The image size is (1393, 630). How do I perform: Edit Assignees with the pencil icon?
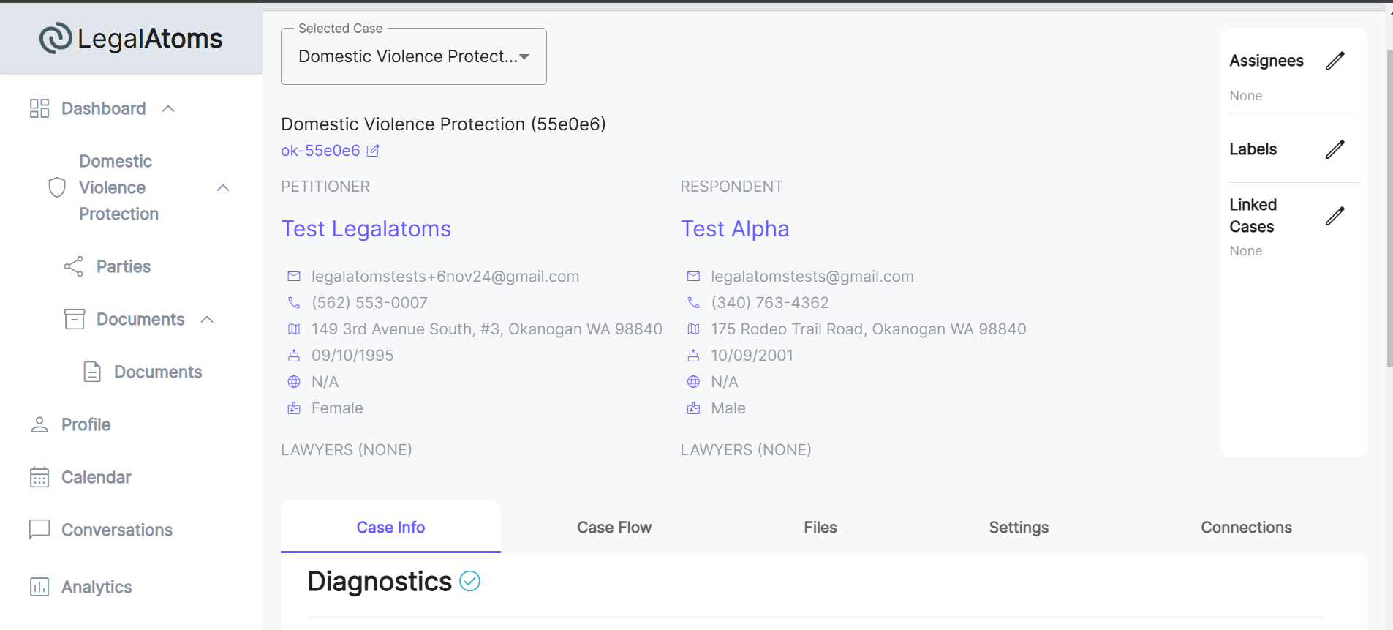[1335, 61]
